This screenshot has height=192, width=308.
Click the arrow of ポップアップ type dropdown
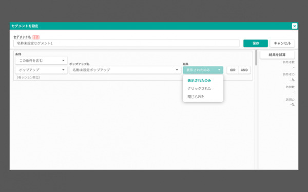click(63, 70)
